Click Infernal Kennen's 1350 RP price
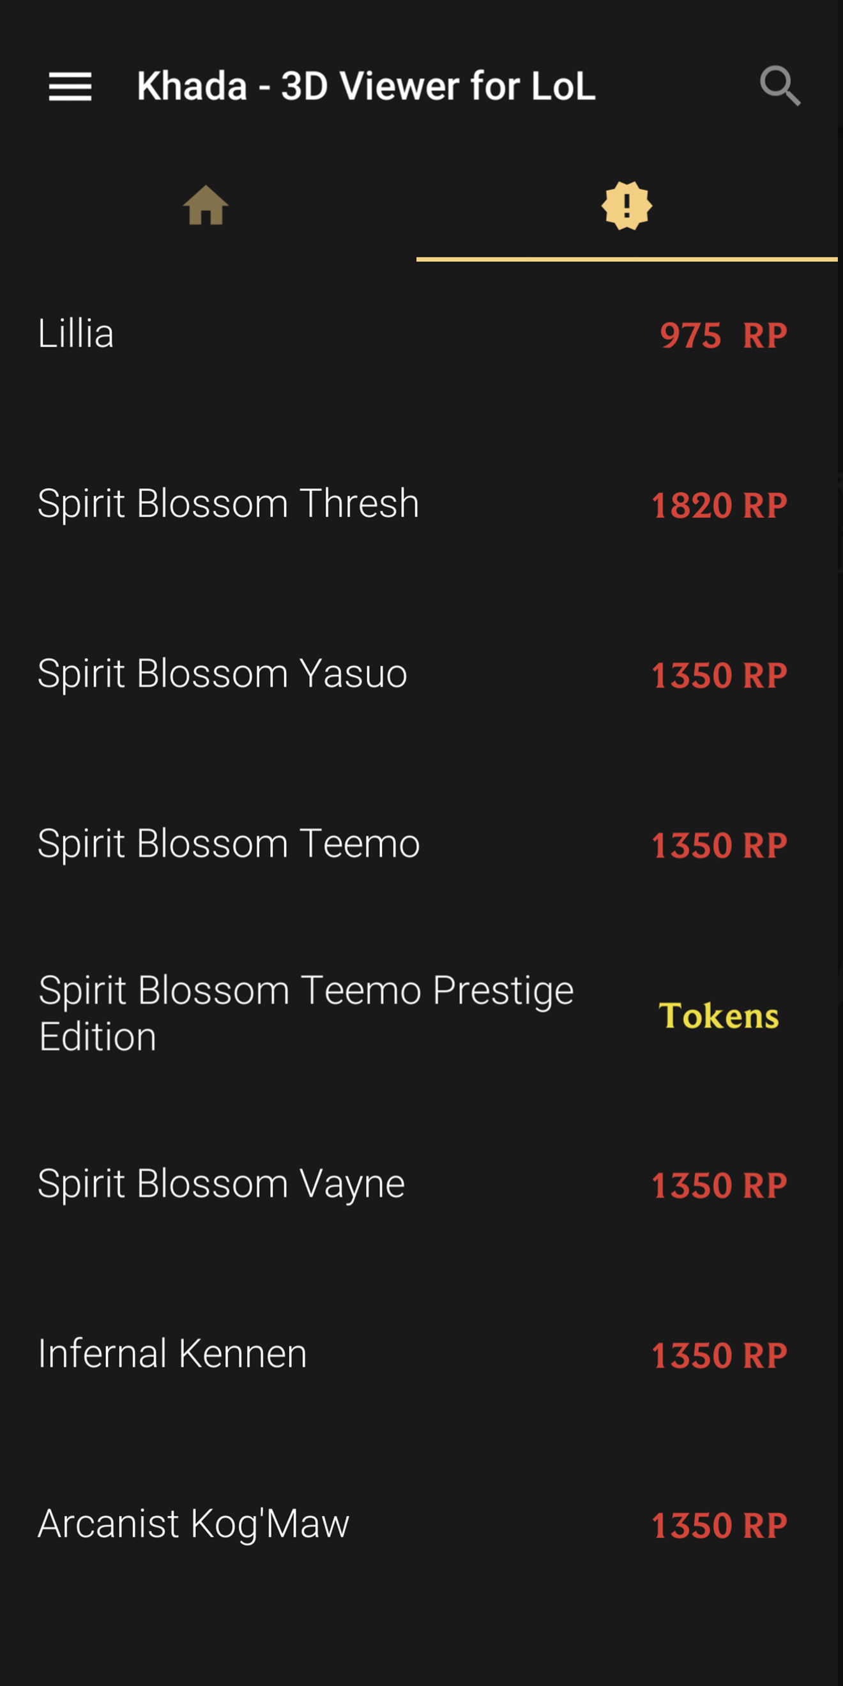The height and width of the screenshot is (1686, 843). pyautogui.click(x=719, y=1355)
